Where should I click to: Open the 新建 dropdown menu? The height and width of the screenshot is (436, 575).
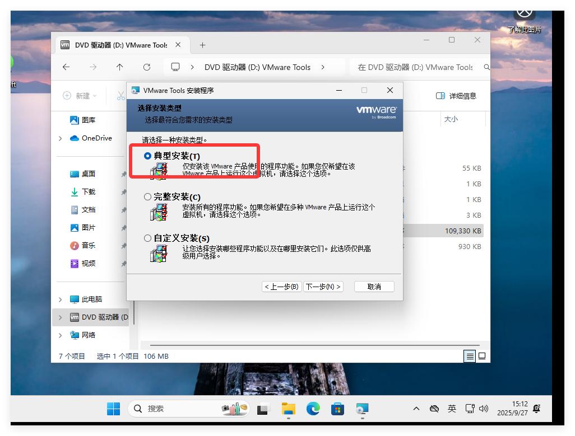click(81, 96)
